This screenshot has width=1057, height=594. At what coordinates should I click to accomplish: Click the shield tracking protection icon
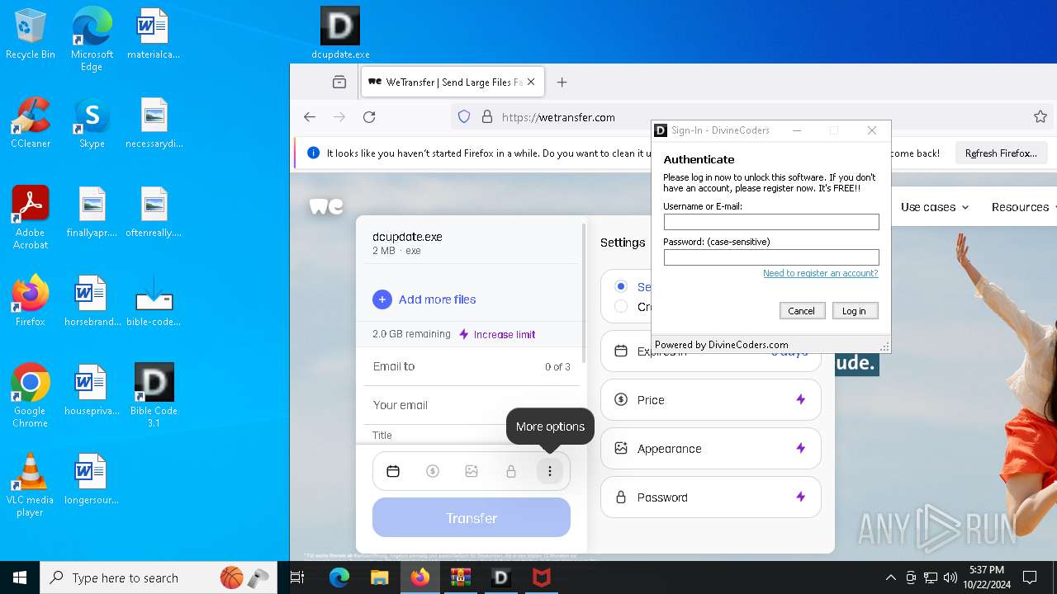pos(464,117)
